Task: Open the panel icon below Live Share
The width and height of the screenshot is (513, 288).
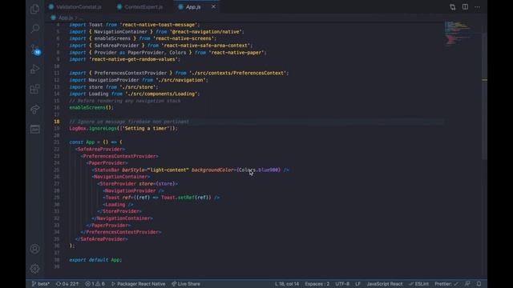Action: tap(34, 130)
